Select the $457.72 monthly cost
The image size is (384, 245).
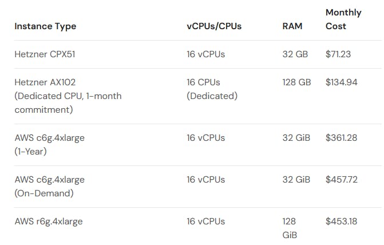pos(341,180)
